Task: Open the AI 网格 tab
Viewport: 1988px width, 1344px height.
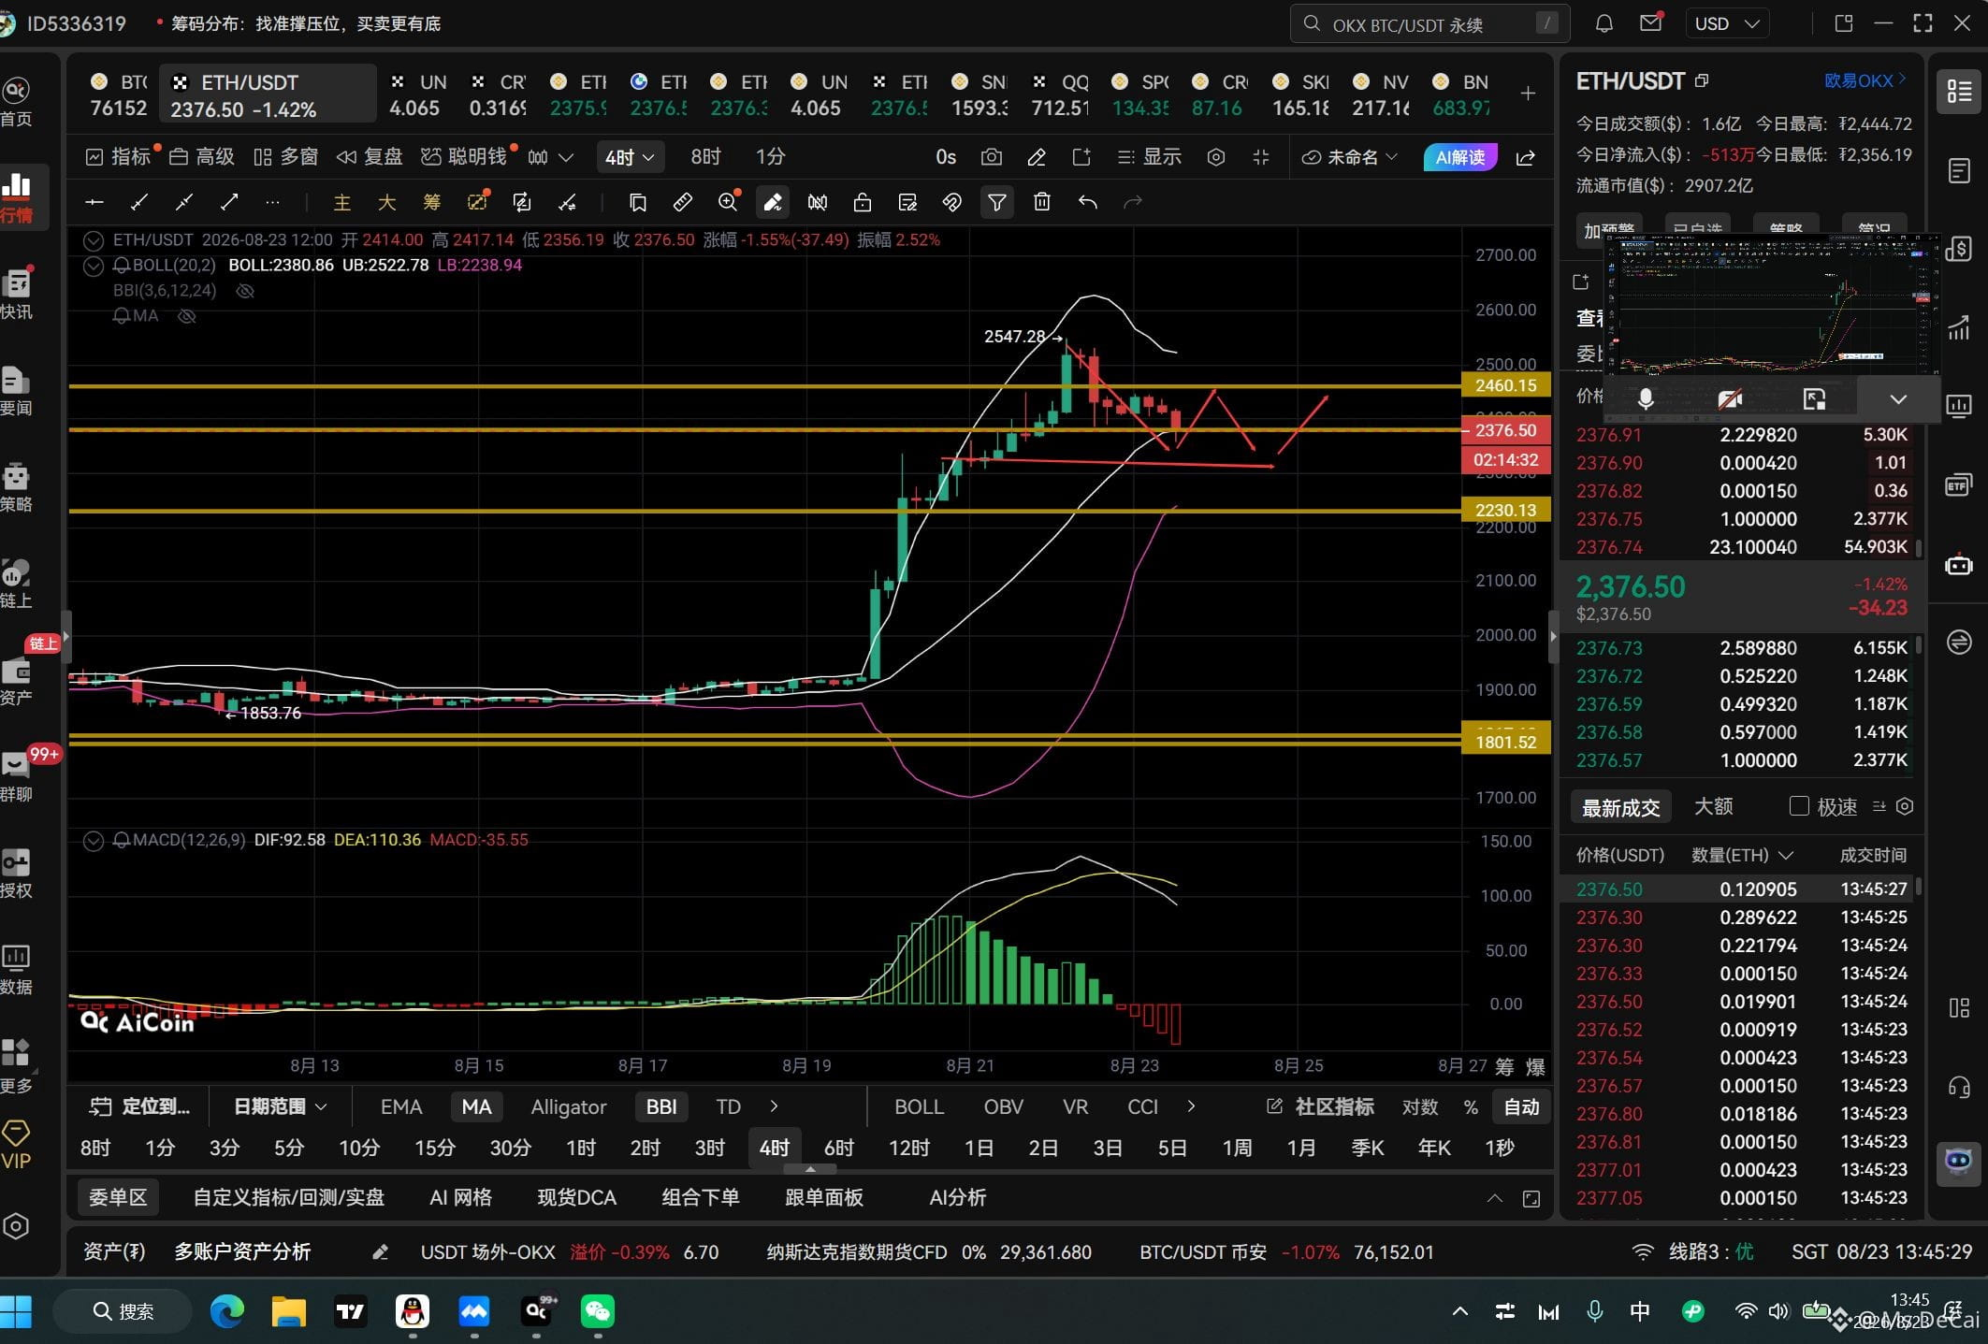Action: pyautogui.click(x=460, y=1198)
